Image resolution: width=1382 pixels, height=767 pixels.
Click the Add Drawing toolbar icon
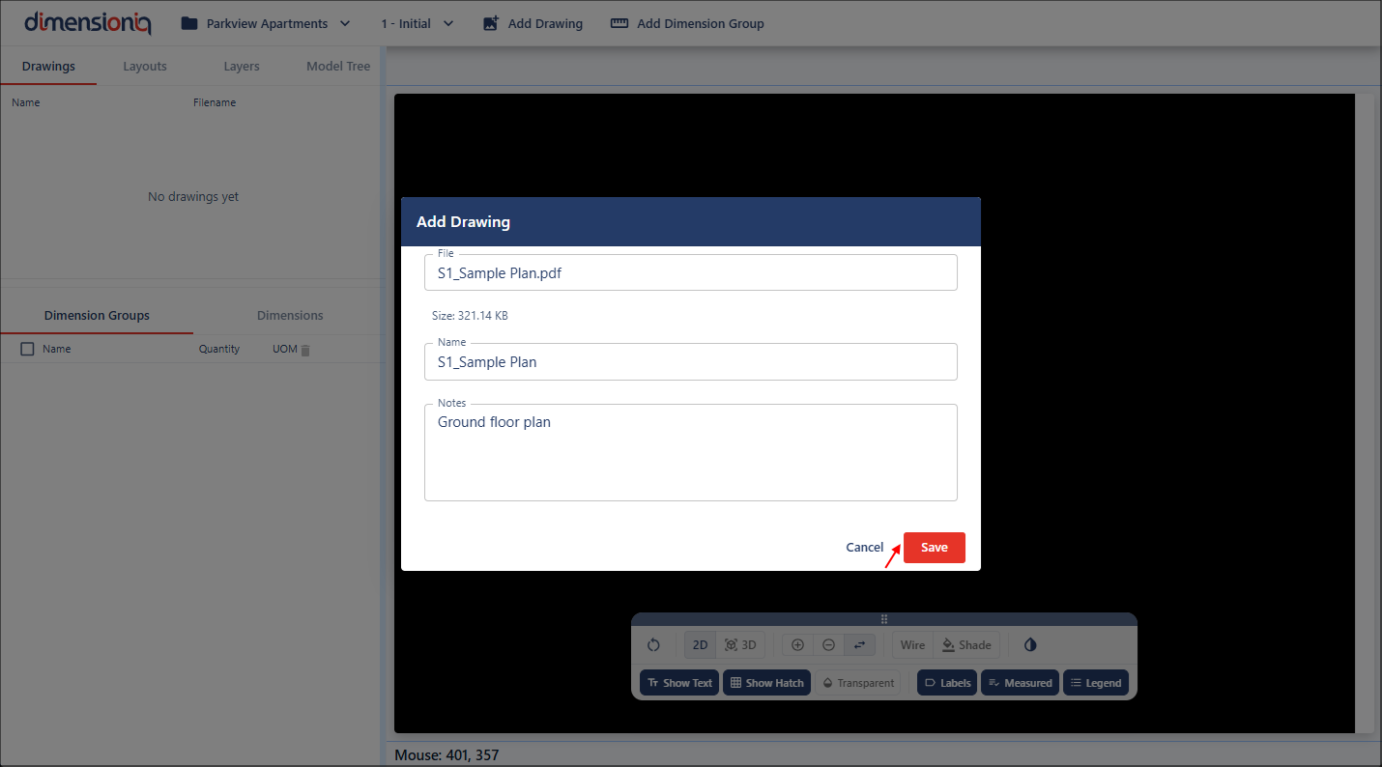tap(491, 23)
